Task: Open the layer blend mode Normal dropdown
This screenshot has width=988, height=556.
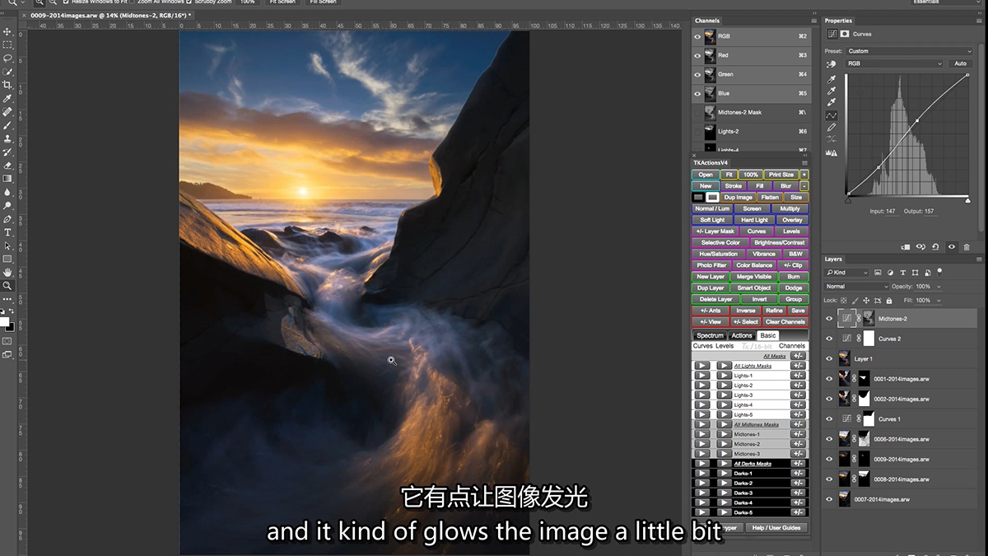Action: pos(857,287)
